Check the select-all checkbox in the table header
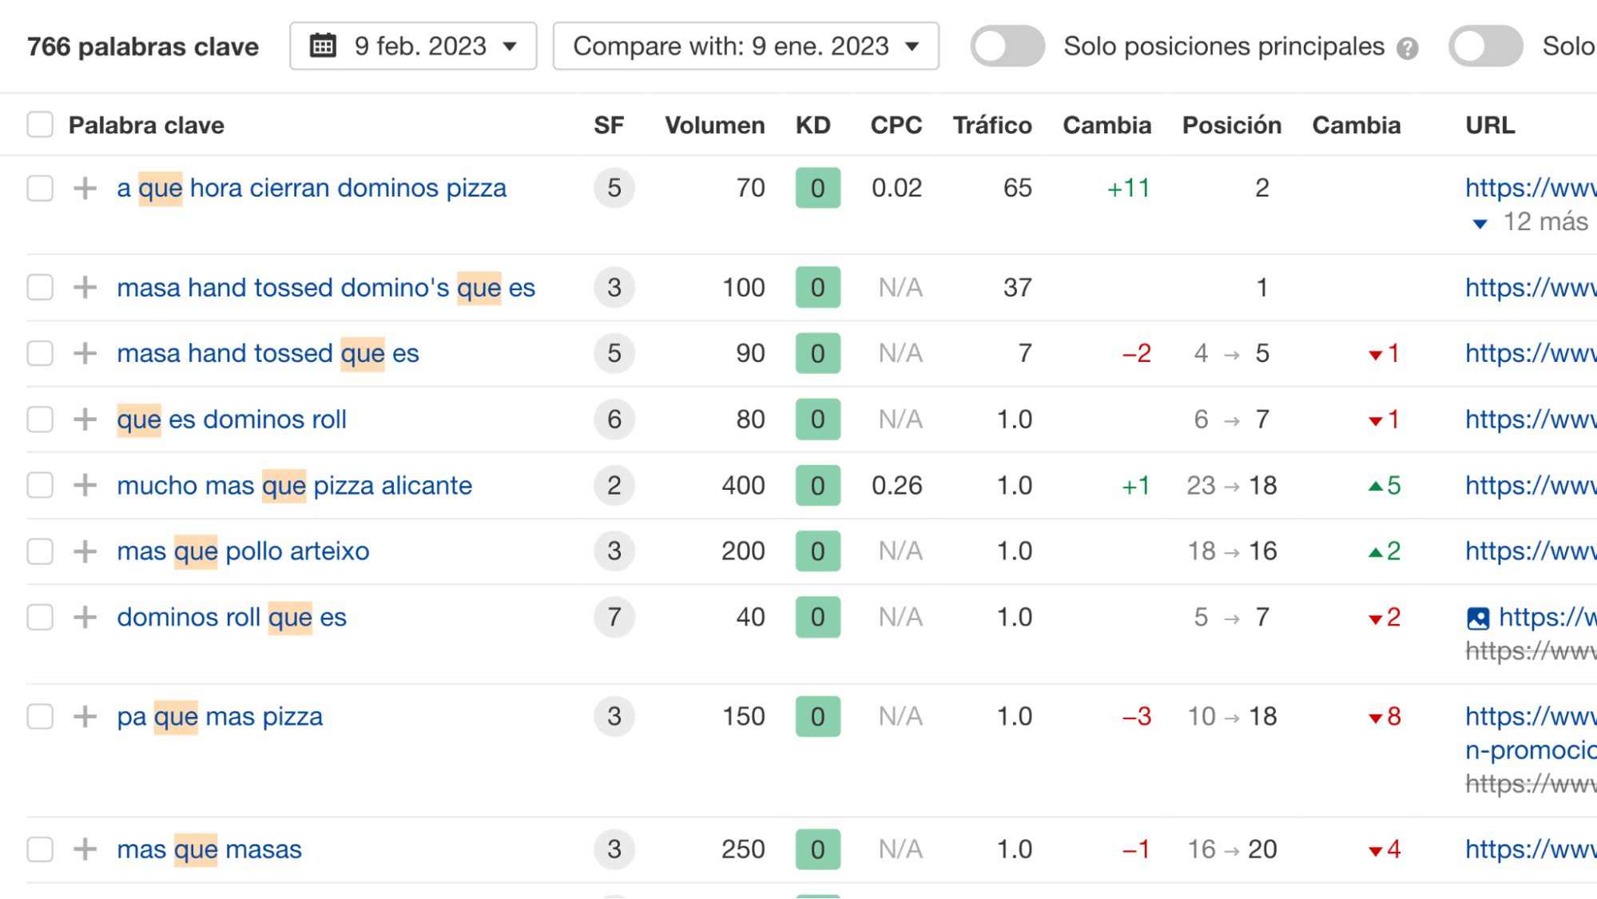1597x899 pixels. coord(39,125)
